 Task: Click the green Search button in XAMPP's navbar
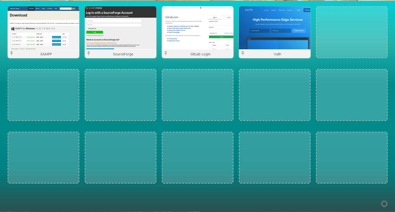[73, 8]
